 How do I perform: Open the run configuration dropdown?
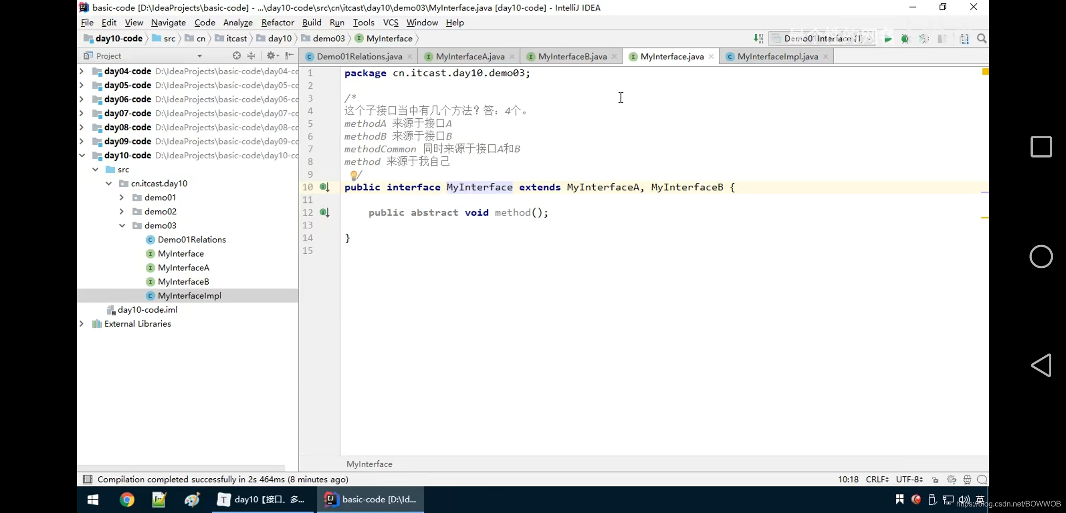click(821, 39)
